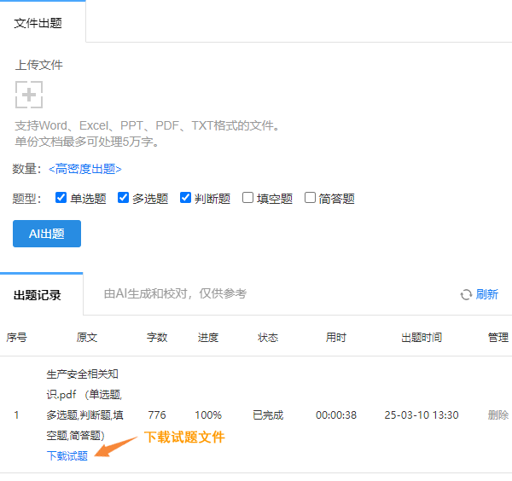512x481 pixels.
Task: Click the 下载试题 download link
Action: (67, 455)
